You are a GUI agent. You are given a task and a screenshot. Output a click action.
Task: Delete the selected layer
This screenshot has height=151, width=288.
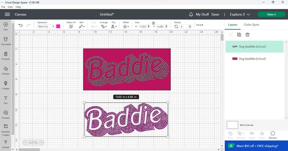pos(247,34)
